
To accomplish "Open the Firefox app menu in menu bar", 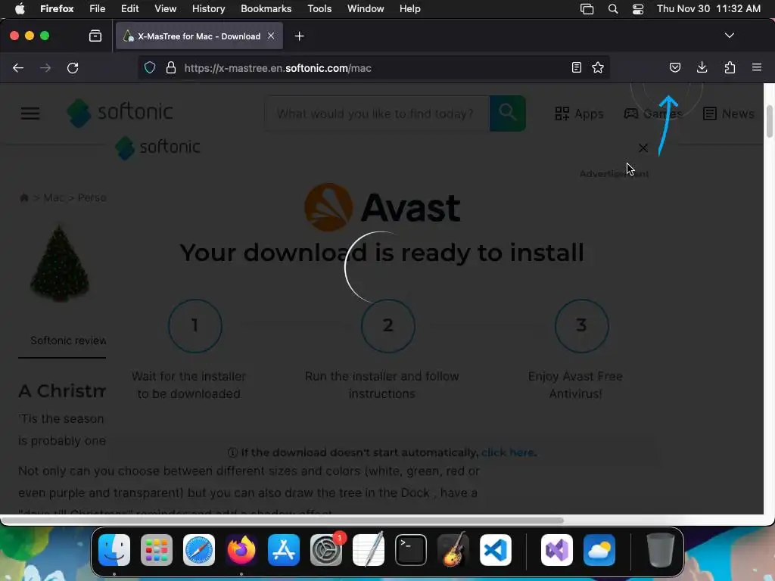I will pos(57,8).
